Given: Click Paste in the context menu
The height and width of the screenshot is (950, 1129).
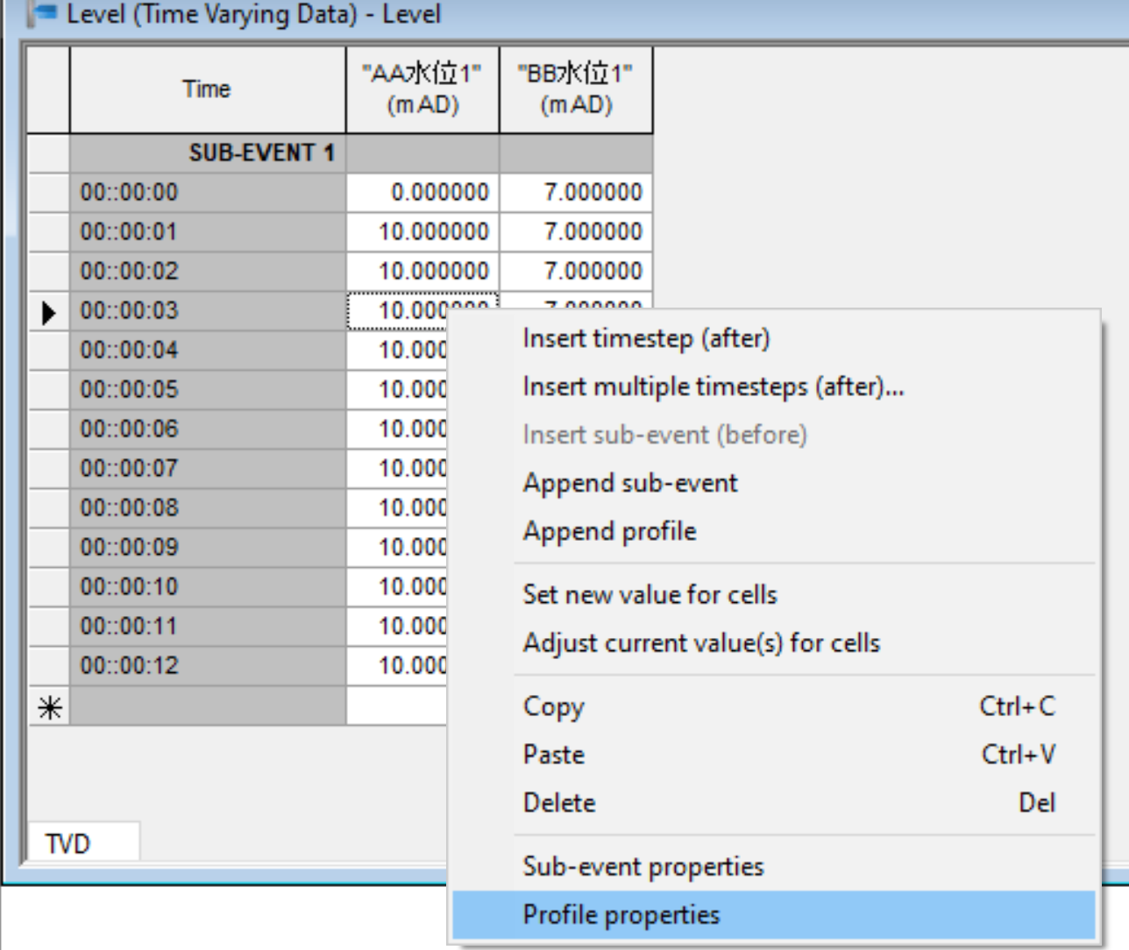Looking at the screenshot, I should pos(554,755).
